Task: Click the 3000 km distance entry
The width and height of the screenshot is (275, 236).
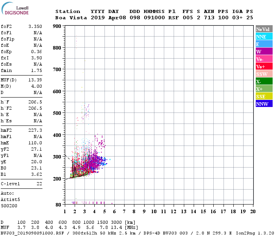Action: coord(116,223)
